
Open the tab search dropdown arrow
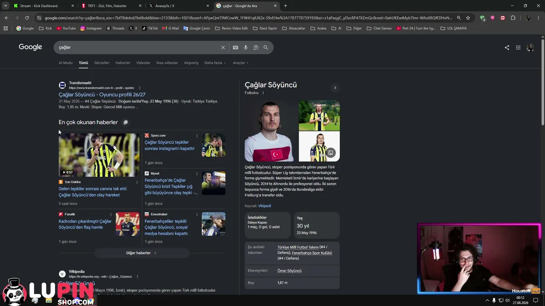(6, 6)
